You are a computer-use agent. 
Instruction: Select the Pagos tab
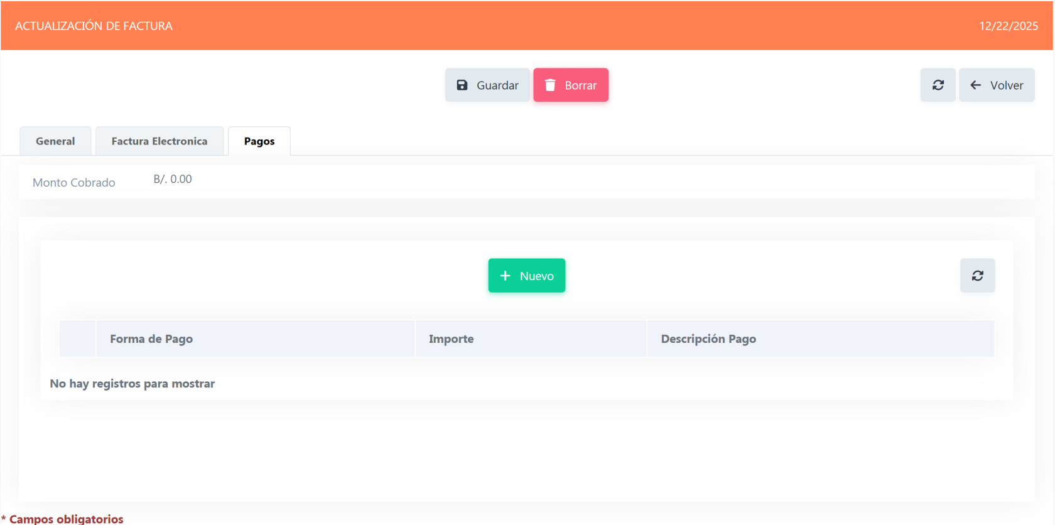point(259,141)
